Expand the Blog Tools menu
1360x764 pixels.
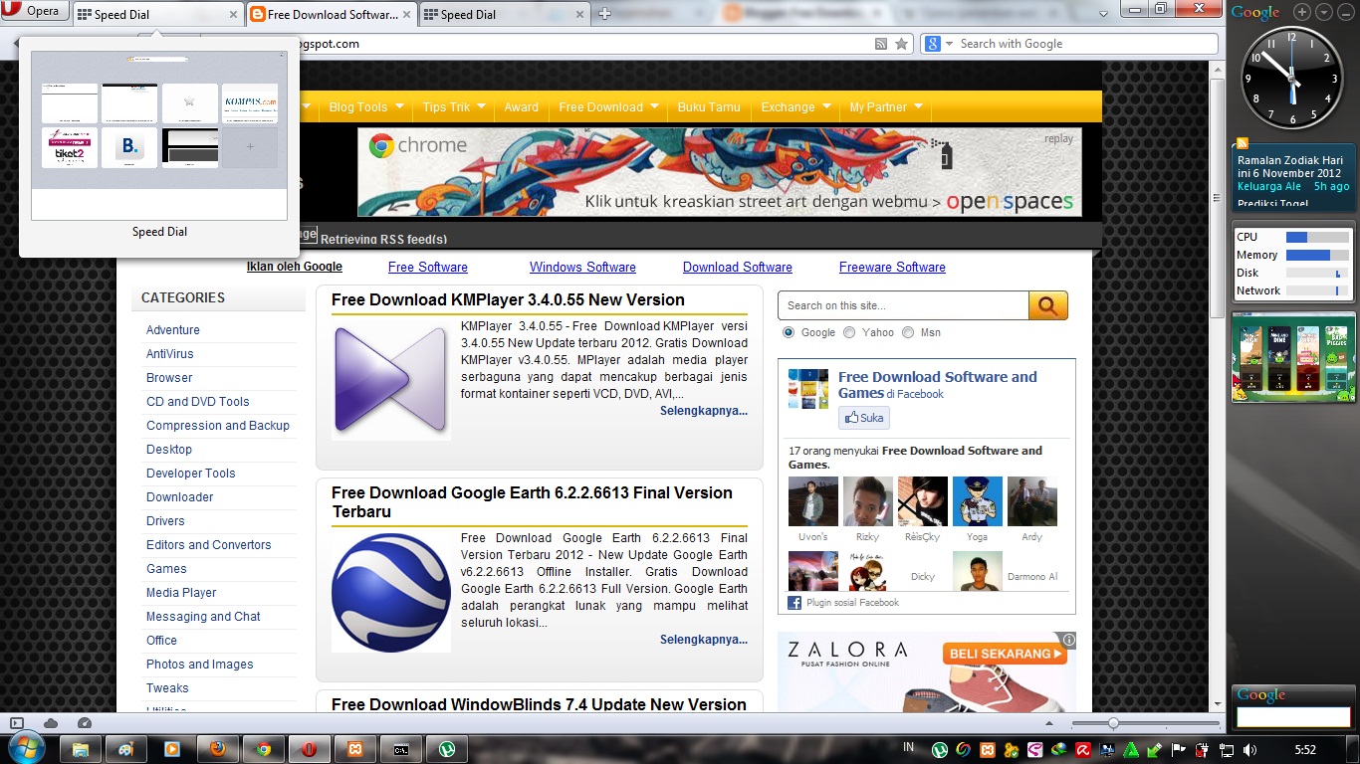point(365,107)
